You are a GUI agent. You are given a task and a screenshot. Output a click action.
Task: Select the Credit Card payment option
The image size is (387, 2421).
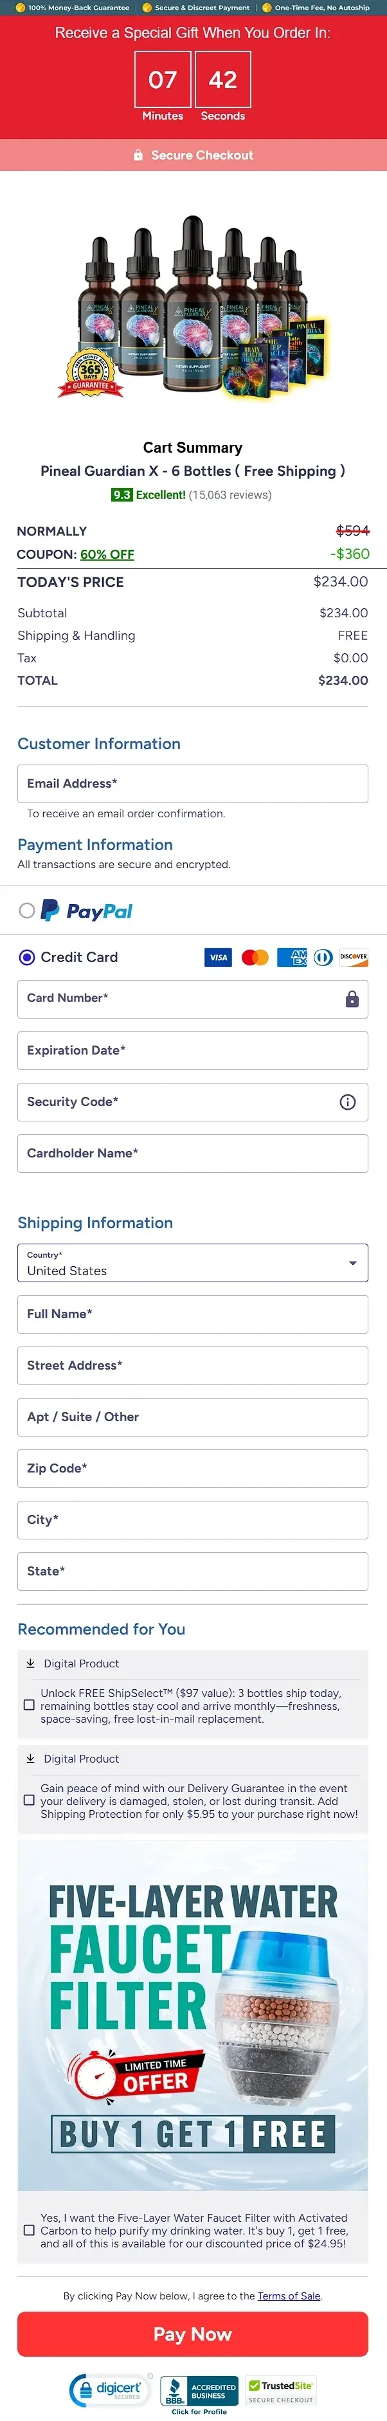coord(27,957)
